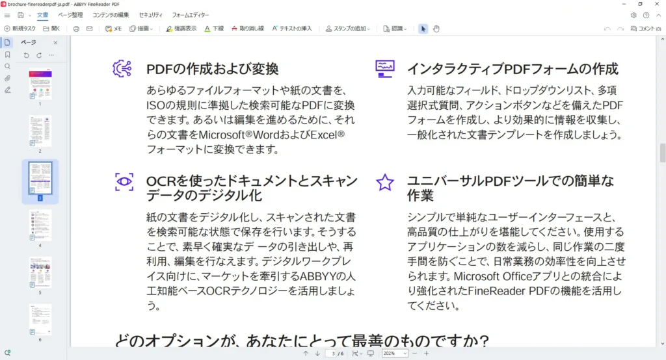The image size is (666, 360).
Task: Send the document by e-mail icon
Action: tap(89, 29)
